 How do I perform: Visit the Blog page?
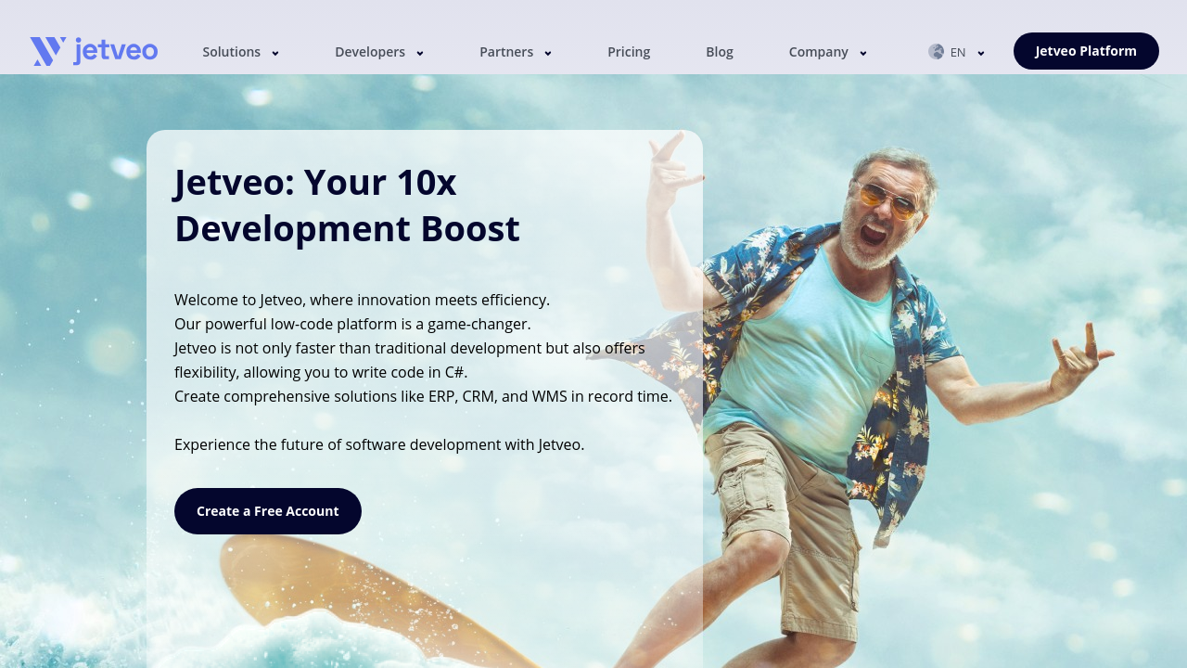[720, 52]
